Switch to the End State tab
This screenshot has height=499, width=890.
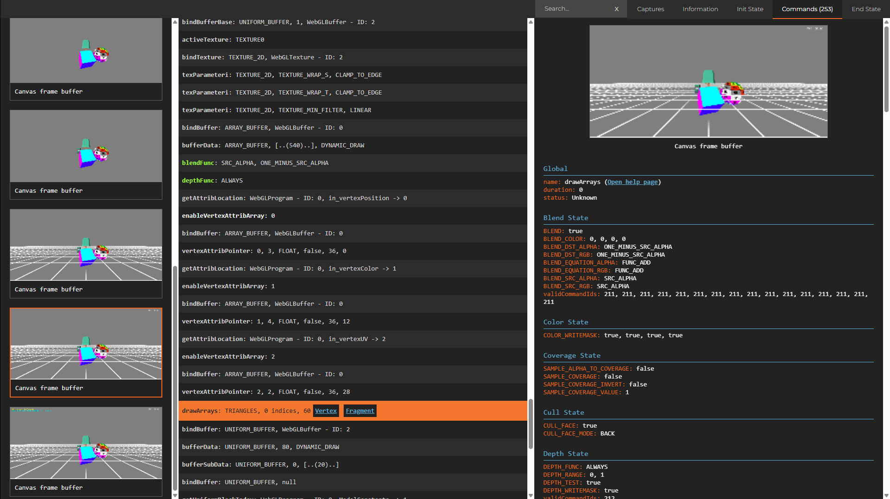pos(866,9)
